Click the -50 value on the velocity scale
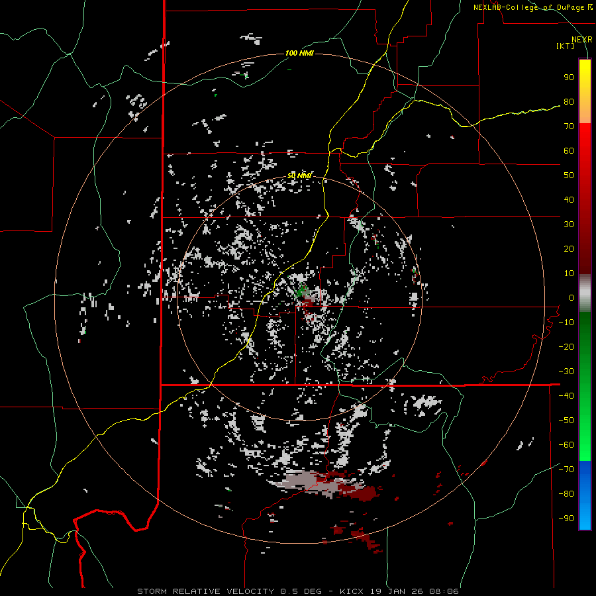 tap(566, 421)
